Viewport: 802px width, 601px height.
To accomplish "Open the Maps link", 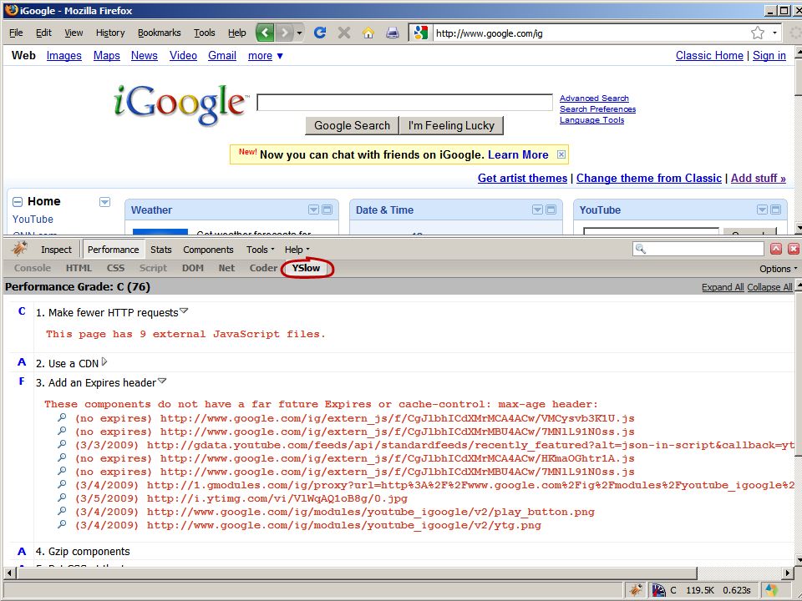I will (106, 56).
